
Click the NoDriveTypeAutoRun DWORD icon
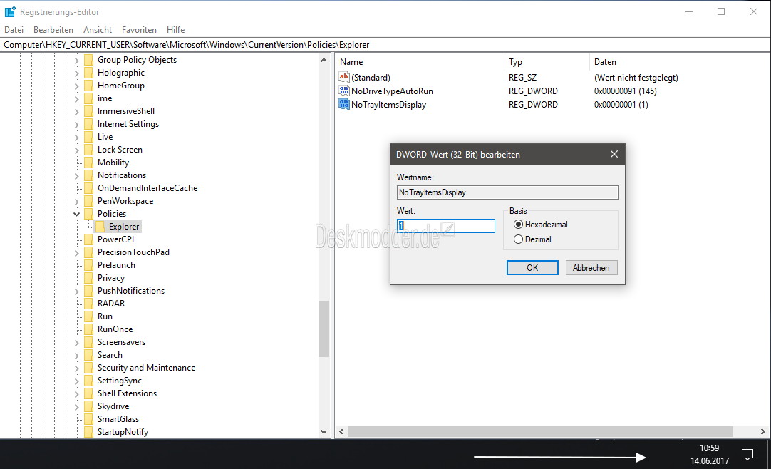(x=343, y=91)
